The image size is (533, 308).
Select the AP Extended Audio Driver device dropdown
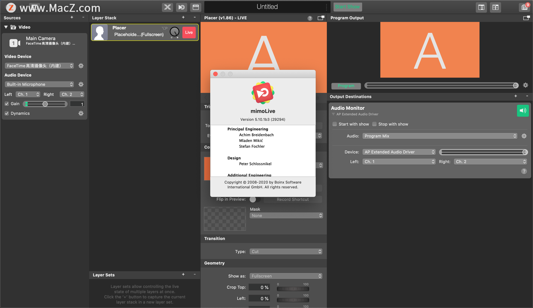click(x=399, y=151)
